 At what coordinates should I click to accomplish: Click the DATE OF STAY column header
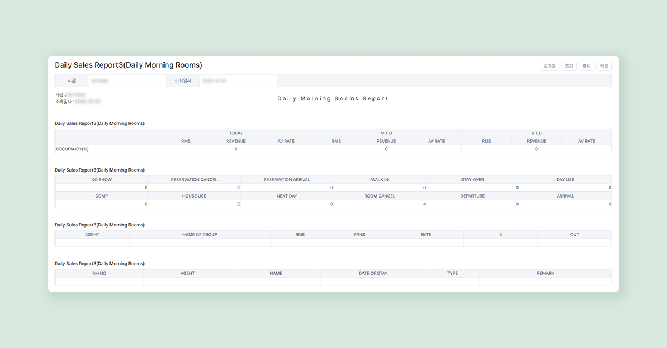pos(373,274)
